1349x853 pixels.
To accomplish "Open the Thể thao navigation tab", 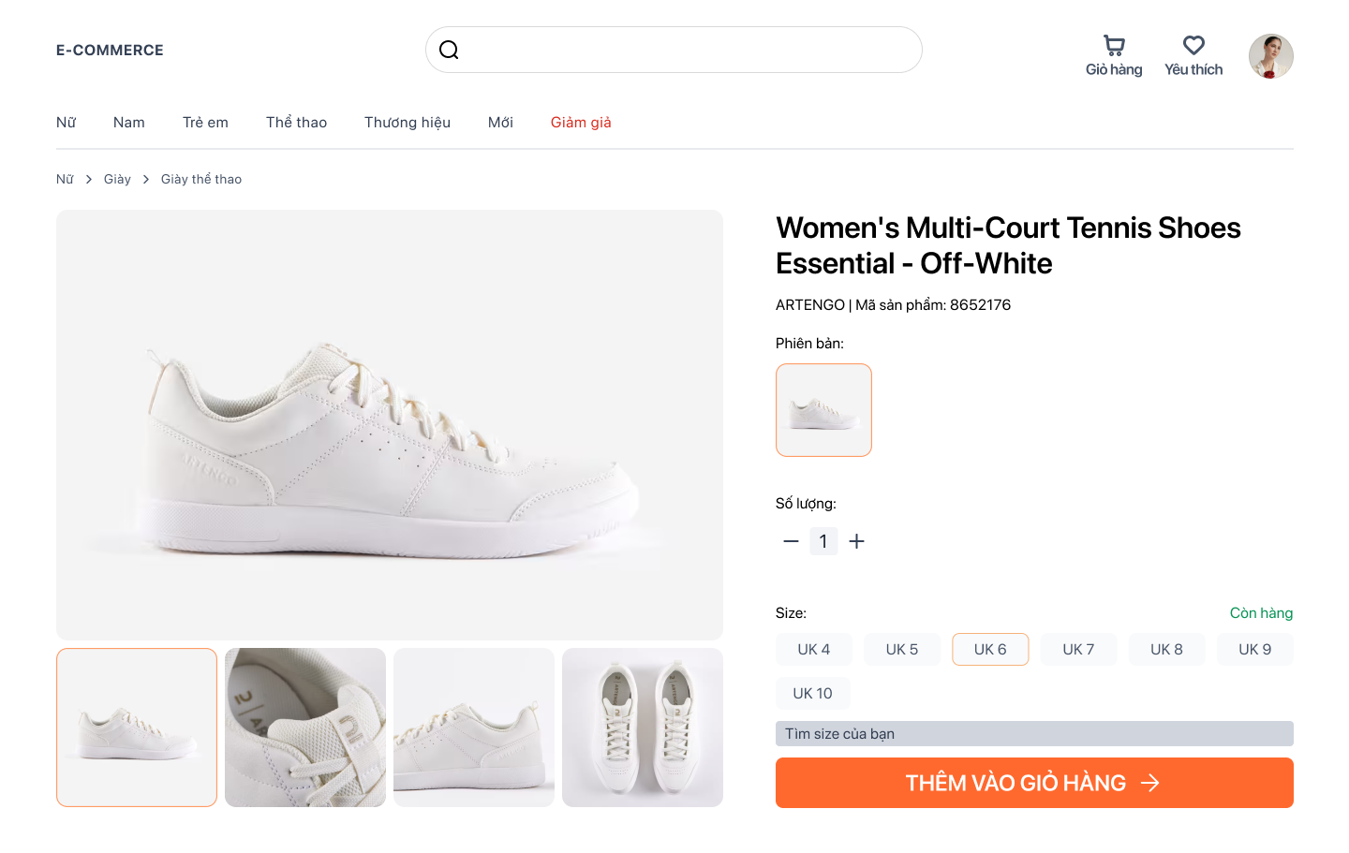I will pyautogui.click(x=296, y=122).
